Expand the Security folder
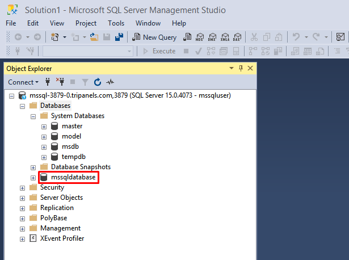Image resolution: width=349 pixels, height=260 pixels. click(x=23, y=188)
